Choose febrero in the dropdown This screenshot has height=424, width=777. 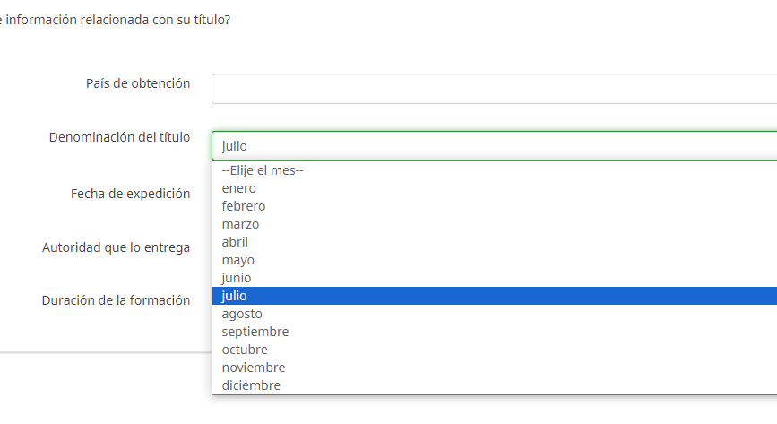(x=244, y=206)
